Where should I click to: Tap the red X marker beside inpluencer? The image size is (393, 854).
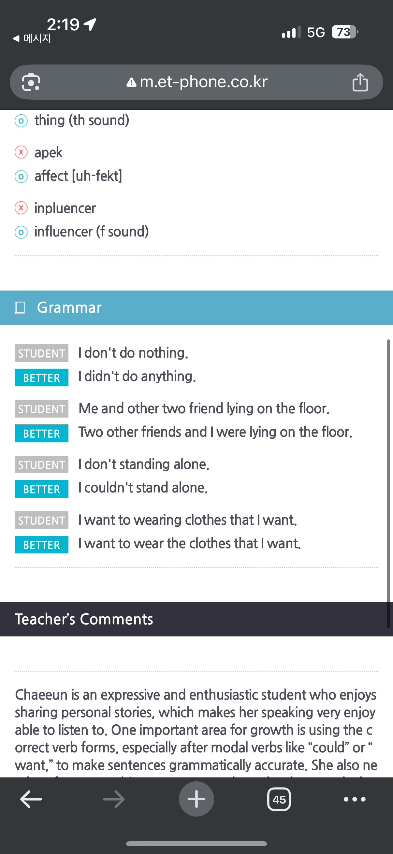[21, 208]
